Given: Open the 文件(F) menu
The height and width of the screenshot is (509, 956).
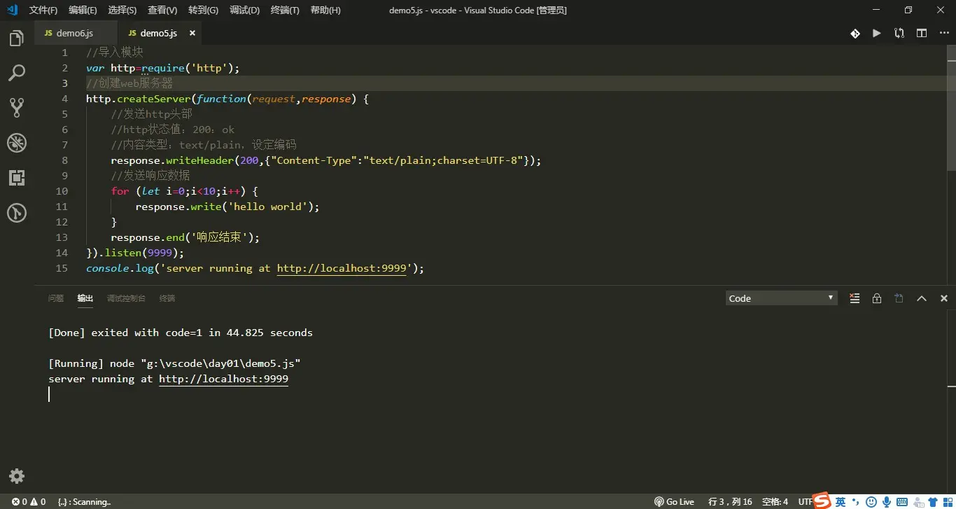Looking at the screenshot, I should [43, 11].
